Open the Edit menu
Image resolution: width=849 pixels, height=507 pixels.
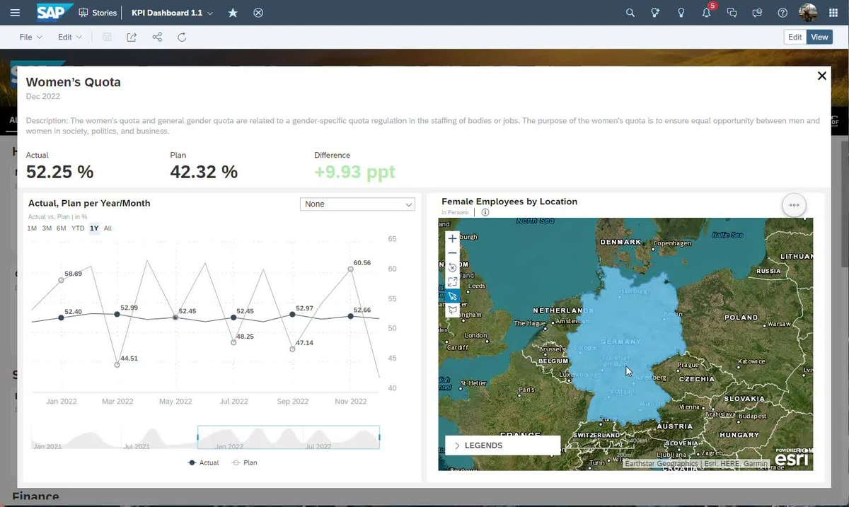65,37
